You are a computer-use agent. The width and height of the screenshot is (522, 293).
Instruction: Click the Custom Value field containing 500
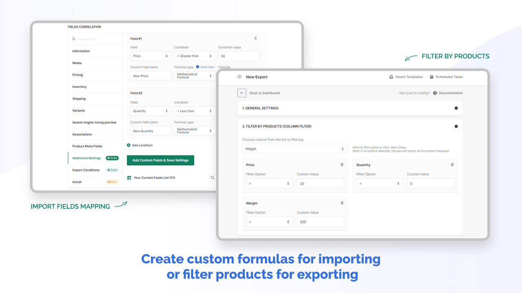pyautogui.click(x=320, y=221)
